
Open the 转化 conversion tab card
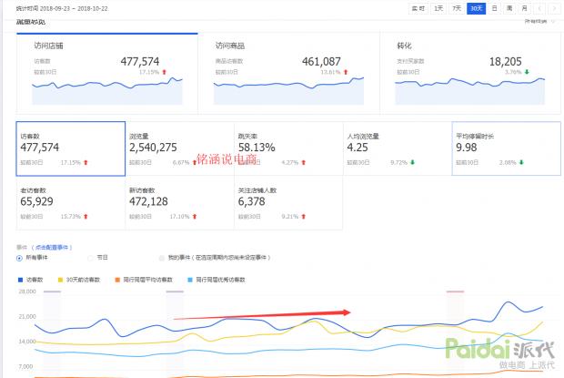coord(470,74)
